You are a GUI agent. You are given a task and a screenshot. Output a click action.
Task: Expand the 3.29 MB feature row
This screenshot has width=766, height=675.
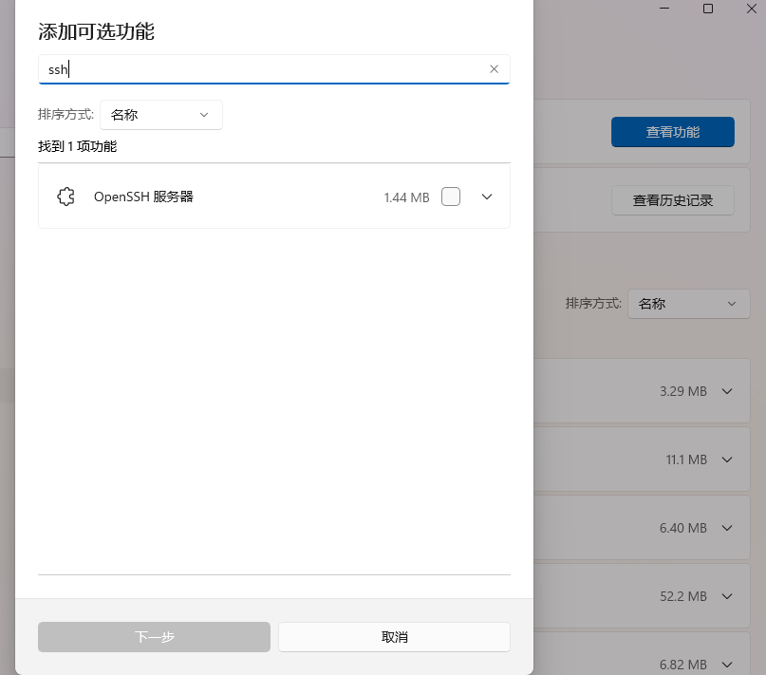(x=727, y=391)
